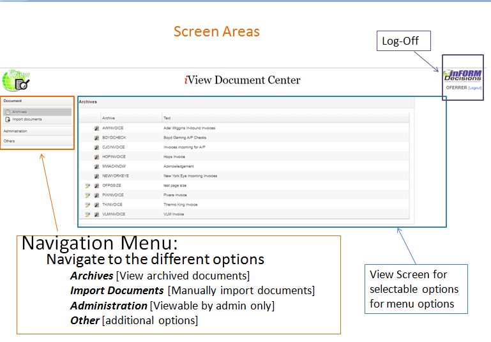Expand the Others menu section
491x342 pixels.
[9, 141]
